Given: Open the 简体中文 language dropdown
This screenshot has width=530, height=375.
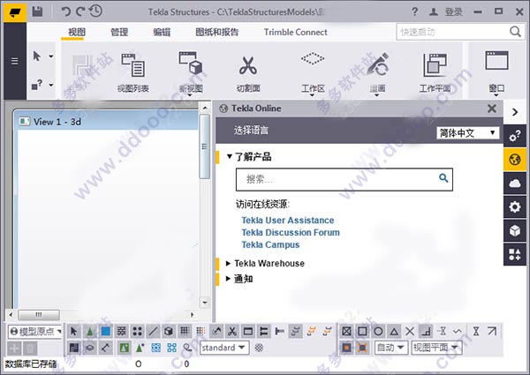Looking at the screenshot, I should pos(468,133).
